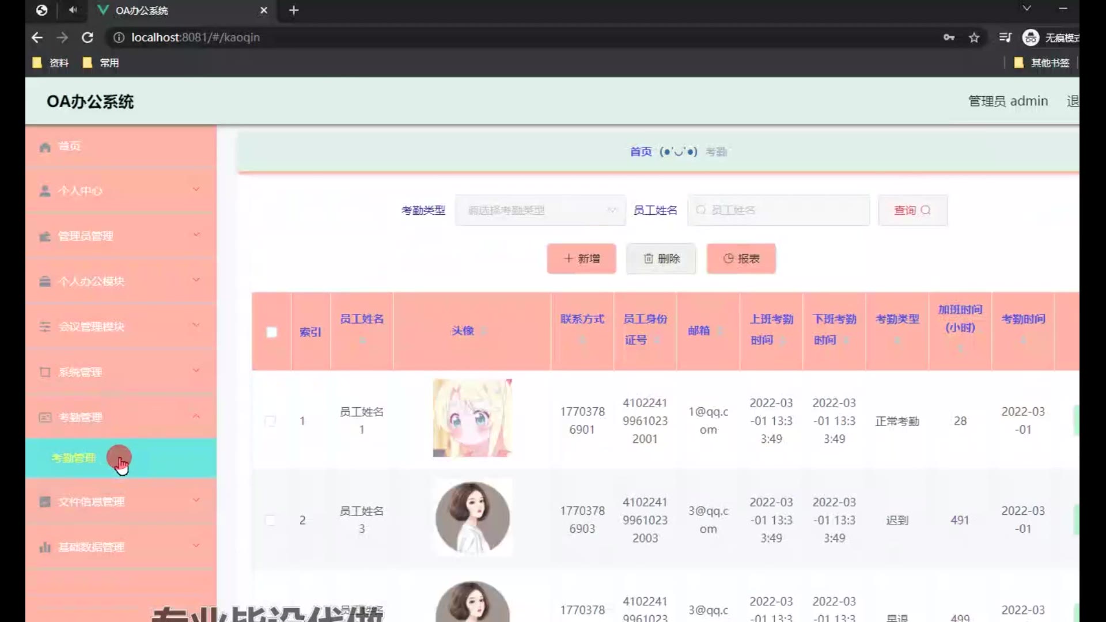Go back with the browser back arrow
The image size is (1106, 622).
[37, 37]
